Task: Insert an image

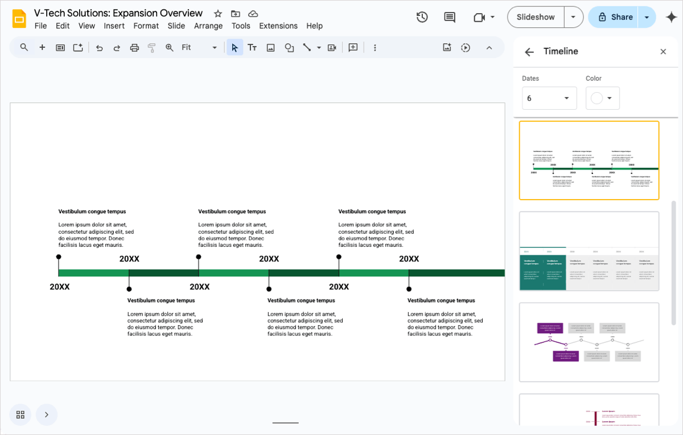Action: [x=271, y=48]
